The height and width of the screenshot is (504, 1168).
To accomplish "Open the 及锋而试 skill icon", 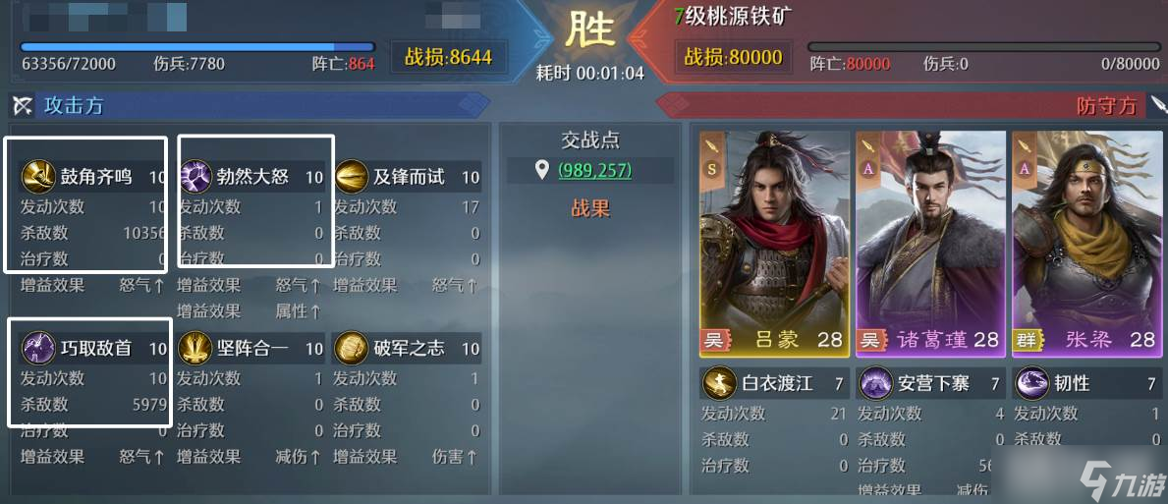I will point(351,177).
